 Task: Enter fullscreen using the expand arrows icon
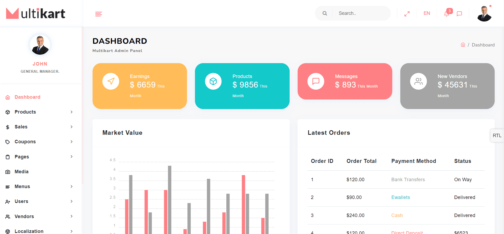click(407, 14)
